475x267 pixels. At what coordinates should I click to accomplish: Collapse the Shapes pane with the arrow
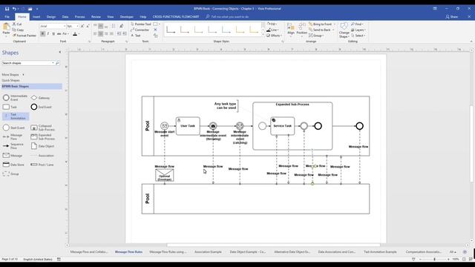(59, 53)
